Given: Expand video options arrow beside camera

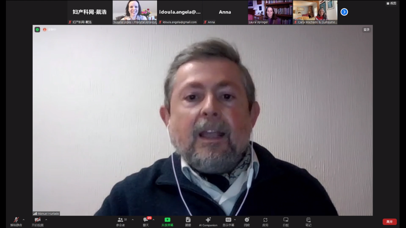Looking at the screenshot, I should [46, 220].
